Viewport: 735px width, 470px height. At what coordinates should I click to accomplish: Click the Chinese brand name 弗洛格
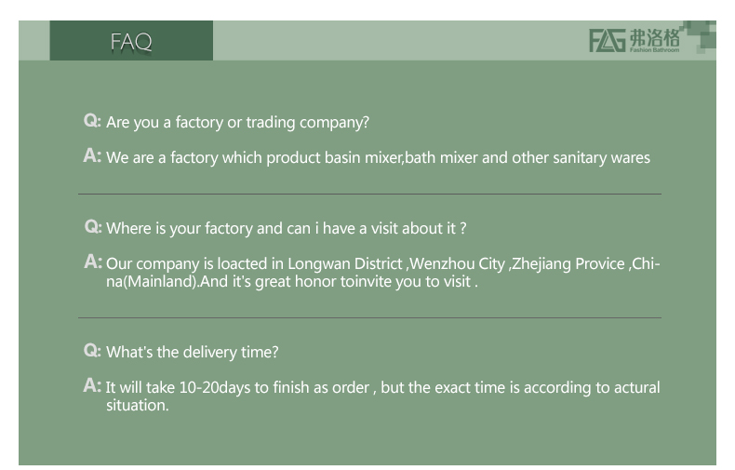(654, 37)
